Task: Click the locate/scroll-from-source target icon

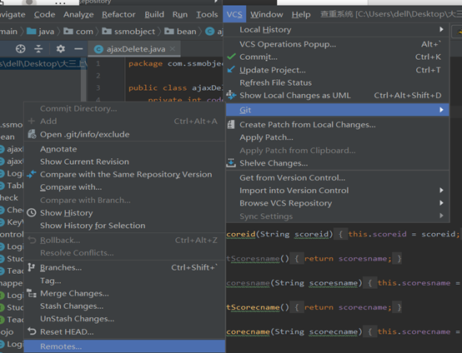Action: click(x=20, y=49)
